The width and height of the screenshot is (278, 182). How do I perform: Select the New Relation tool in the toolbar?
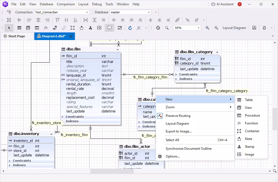pyautogui.click(x=55, y=28)
